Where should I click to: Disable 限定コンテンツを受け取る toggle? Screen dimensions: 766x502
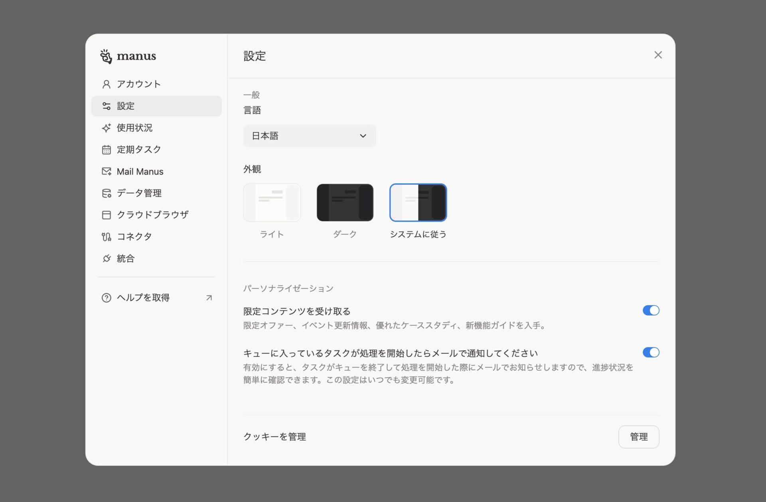coord(651,310)
